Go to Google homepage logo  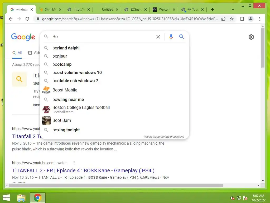point(23,37)
